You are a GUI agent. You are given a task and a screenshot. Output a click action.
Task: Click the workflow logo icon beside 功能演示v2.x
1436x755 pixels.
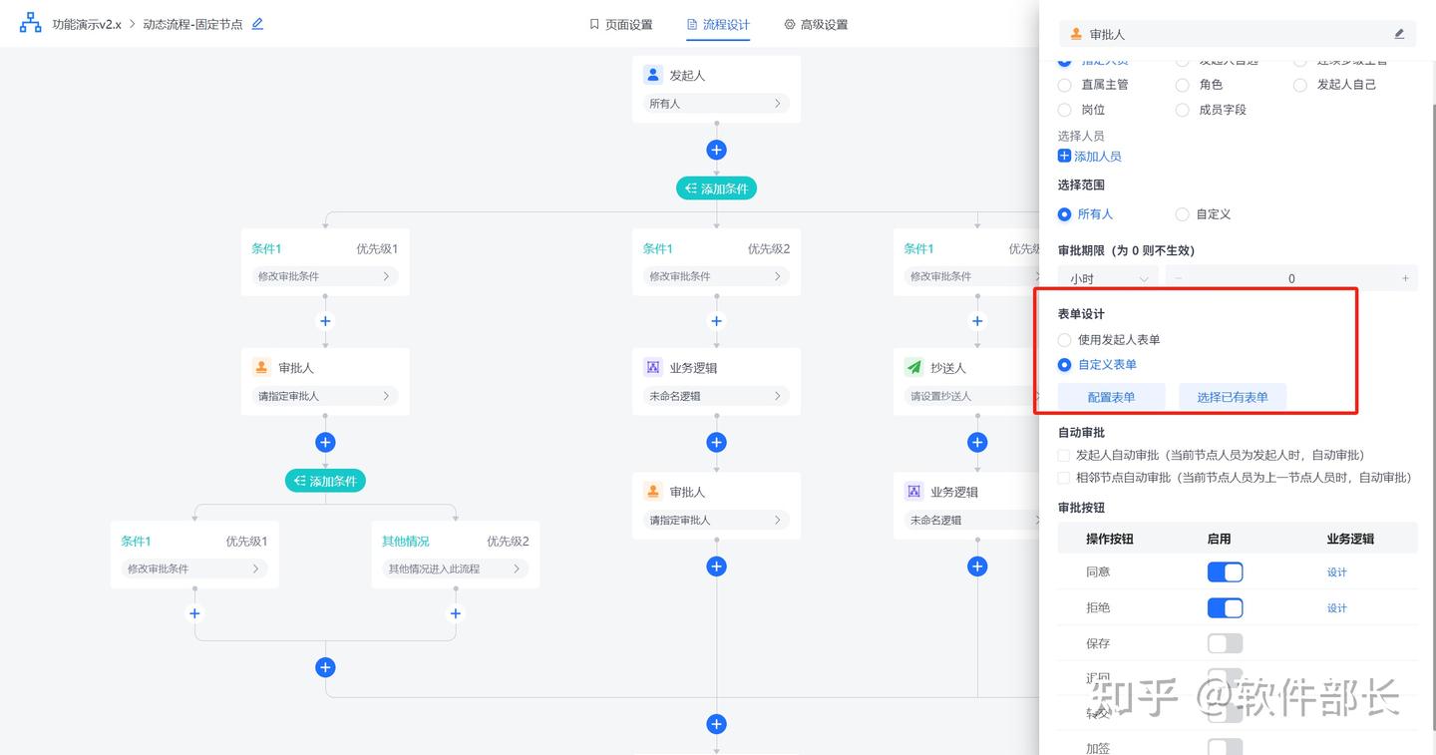click(31, 23)
